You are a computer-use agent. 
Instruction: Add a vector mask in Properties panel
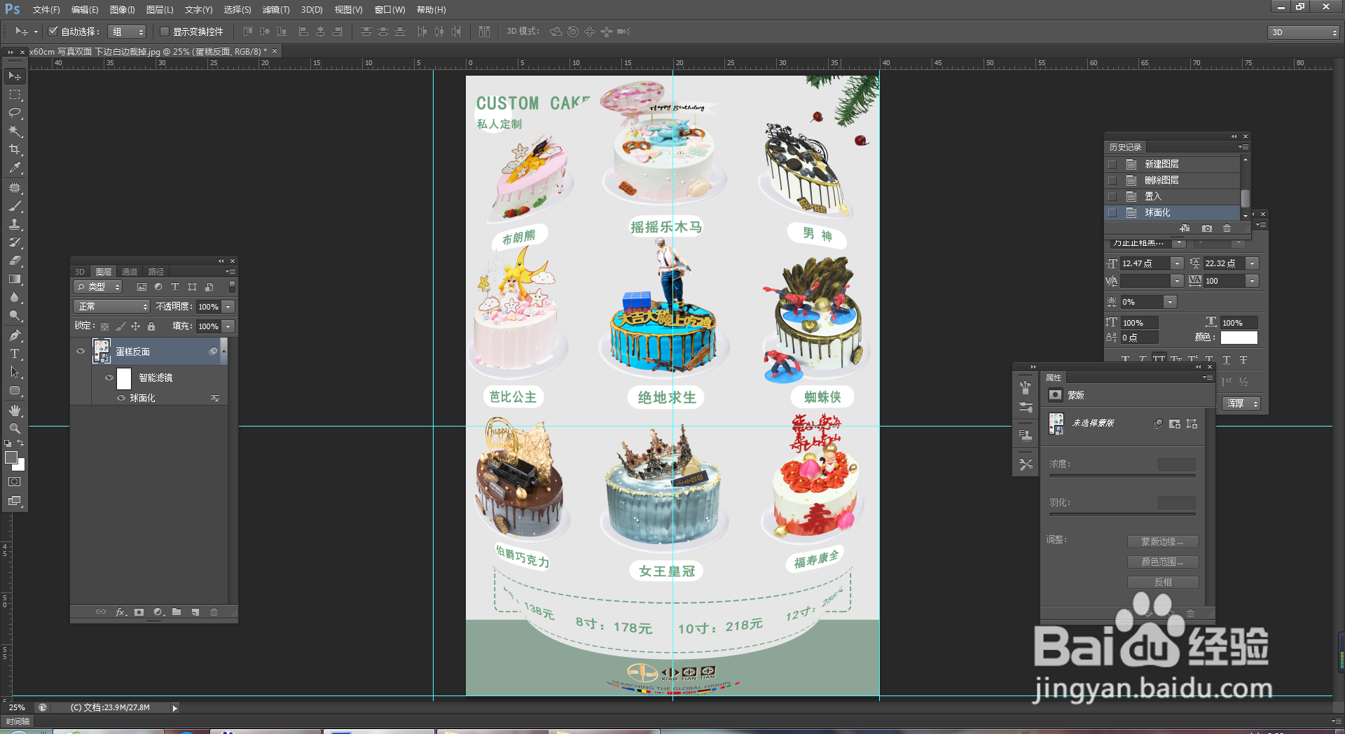point(1192,424)
